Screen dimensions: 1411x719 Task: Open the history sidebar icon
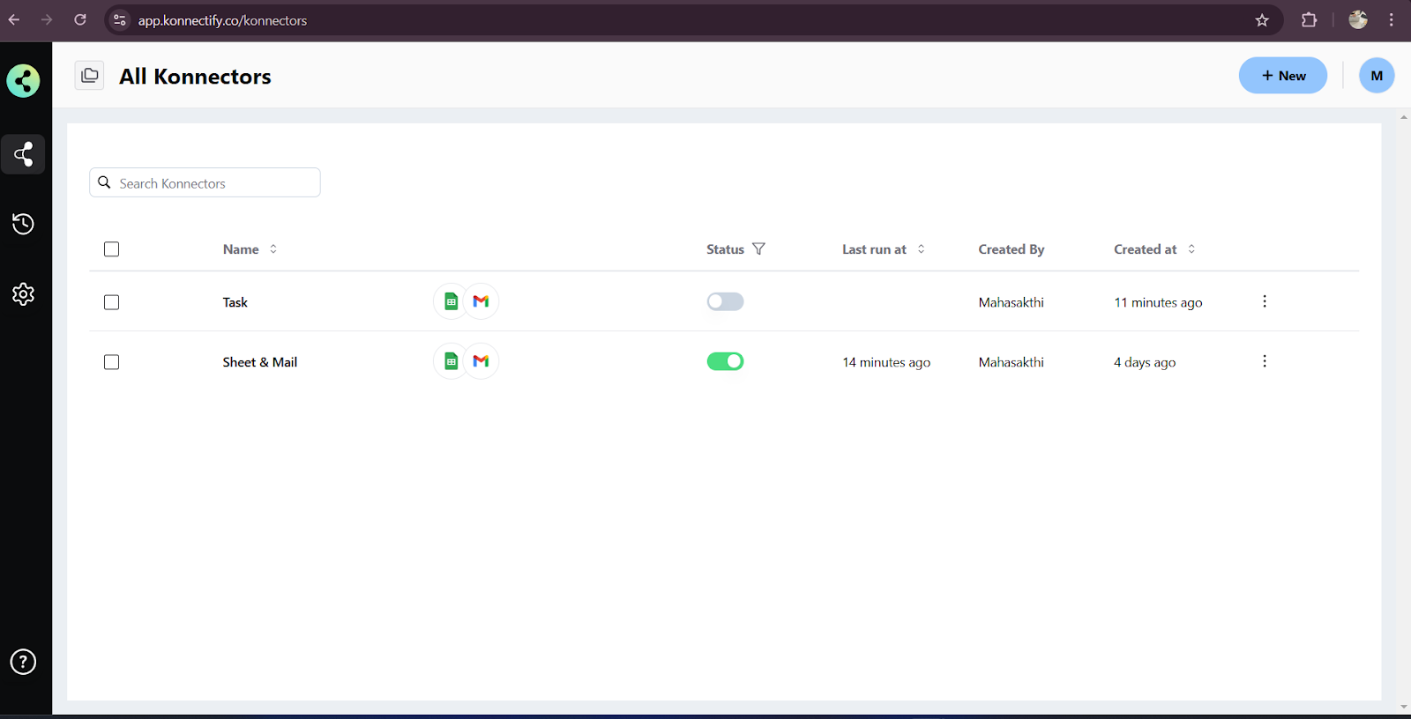(x=23, y=224)
